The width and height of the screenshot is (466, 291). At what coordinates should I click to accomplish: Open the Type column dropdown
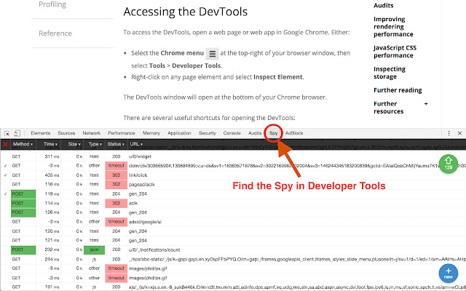click(95, 144)
